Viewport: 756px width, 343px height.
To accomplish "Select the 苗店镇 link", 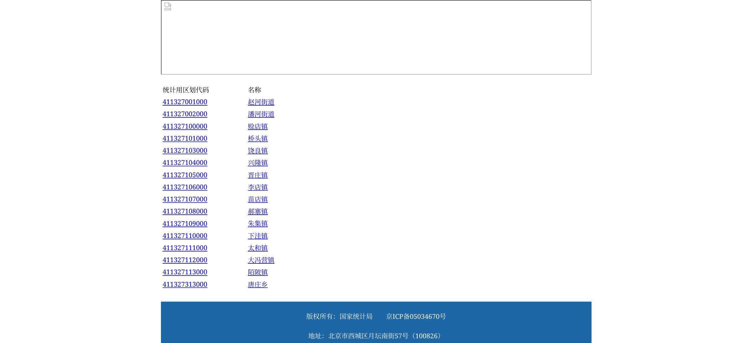I will [x=258, y=199].
